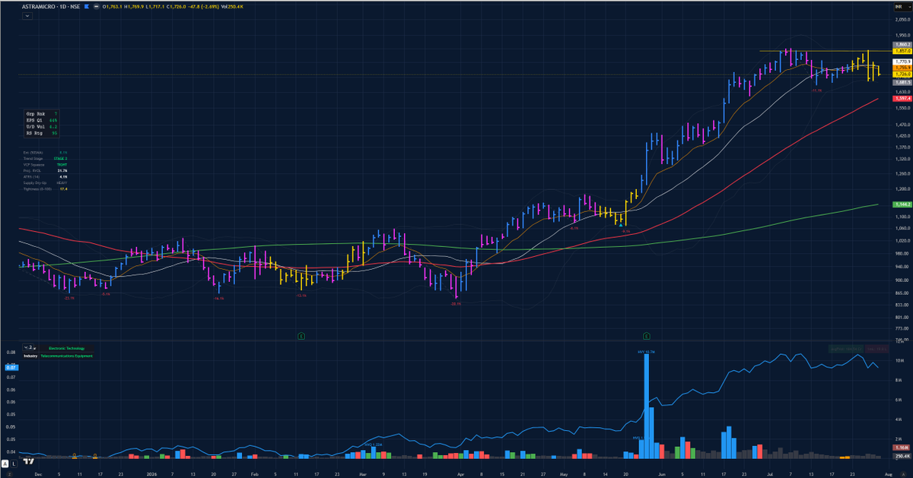
Task: Click the earnings E marker near late May
Action: pos(646,334)
